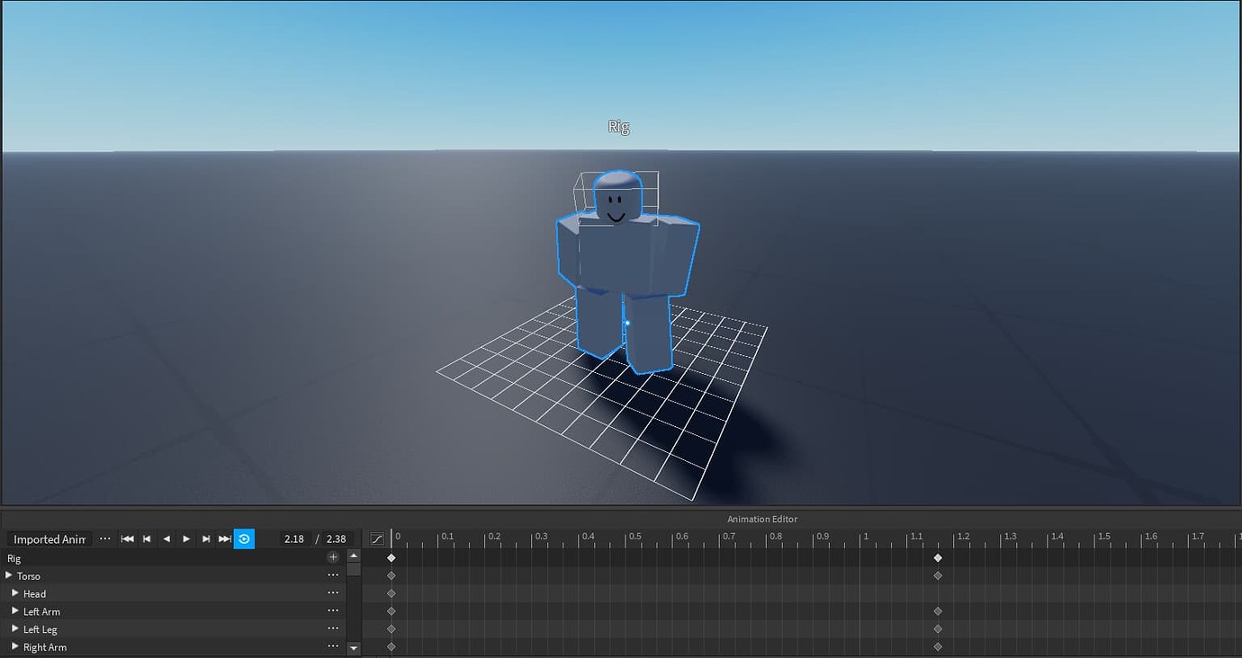The width and height of the screenshot is (1242, 658).
Task: Expand the Left Leg track
Action: click(13, 629)
